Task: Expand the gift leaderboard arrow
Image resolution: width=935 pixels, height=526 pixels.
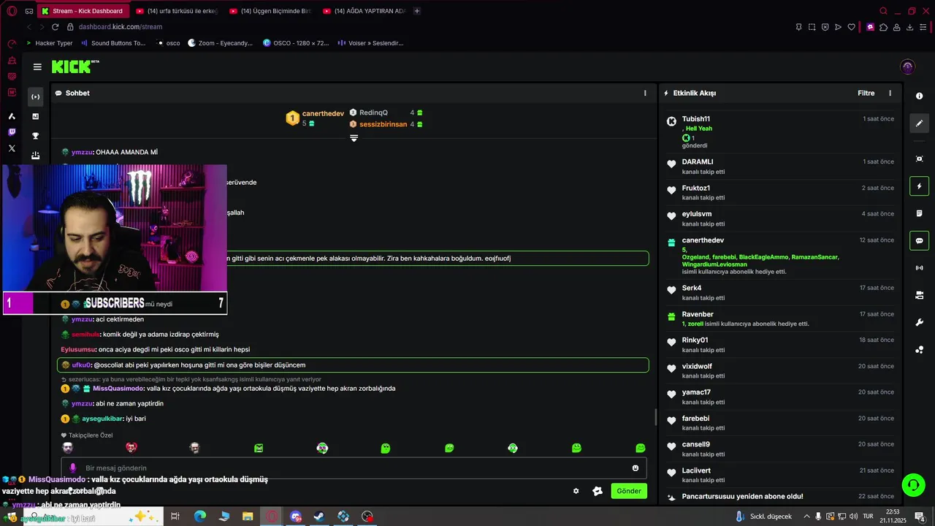Action: pos(354,138)
